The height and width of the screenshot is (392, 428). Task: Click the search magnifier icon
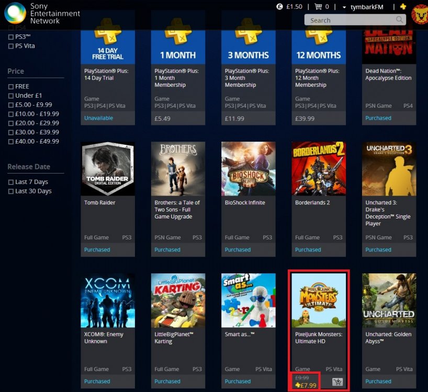(399, 20)
